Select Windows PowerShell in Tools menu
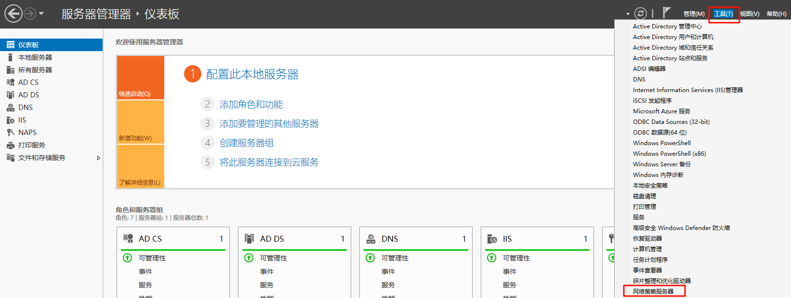The height and width of the screenshot is (298, 791). pos(661,143)
